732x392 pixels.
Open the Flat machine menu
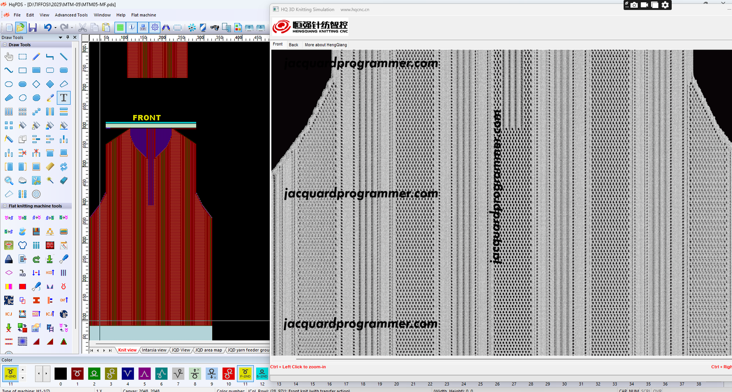click(143, 15)
